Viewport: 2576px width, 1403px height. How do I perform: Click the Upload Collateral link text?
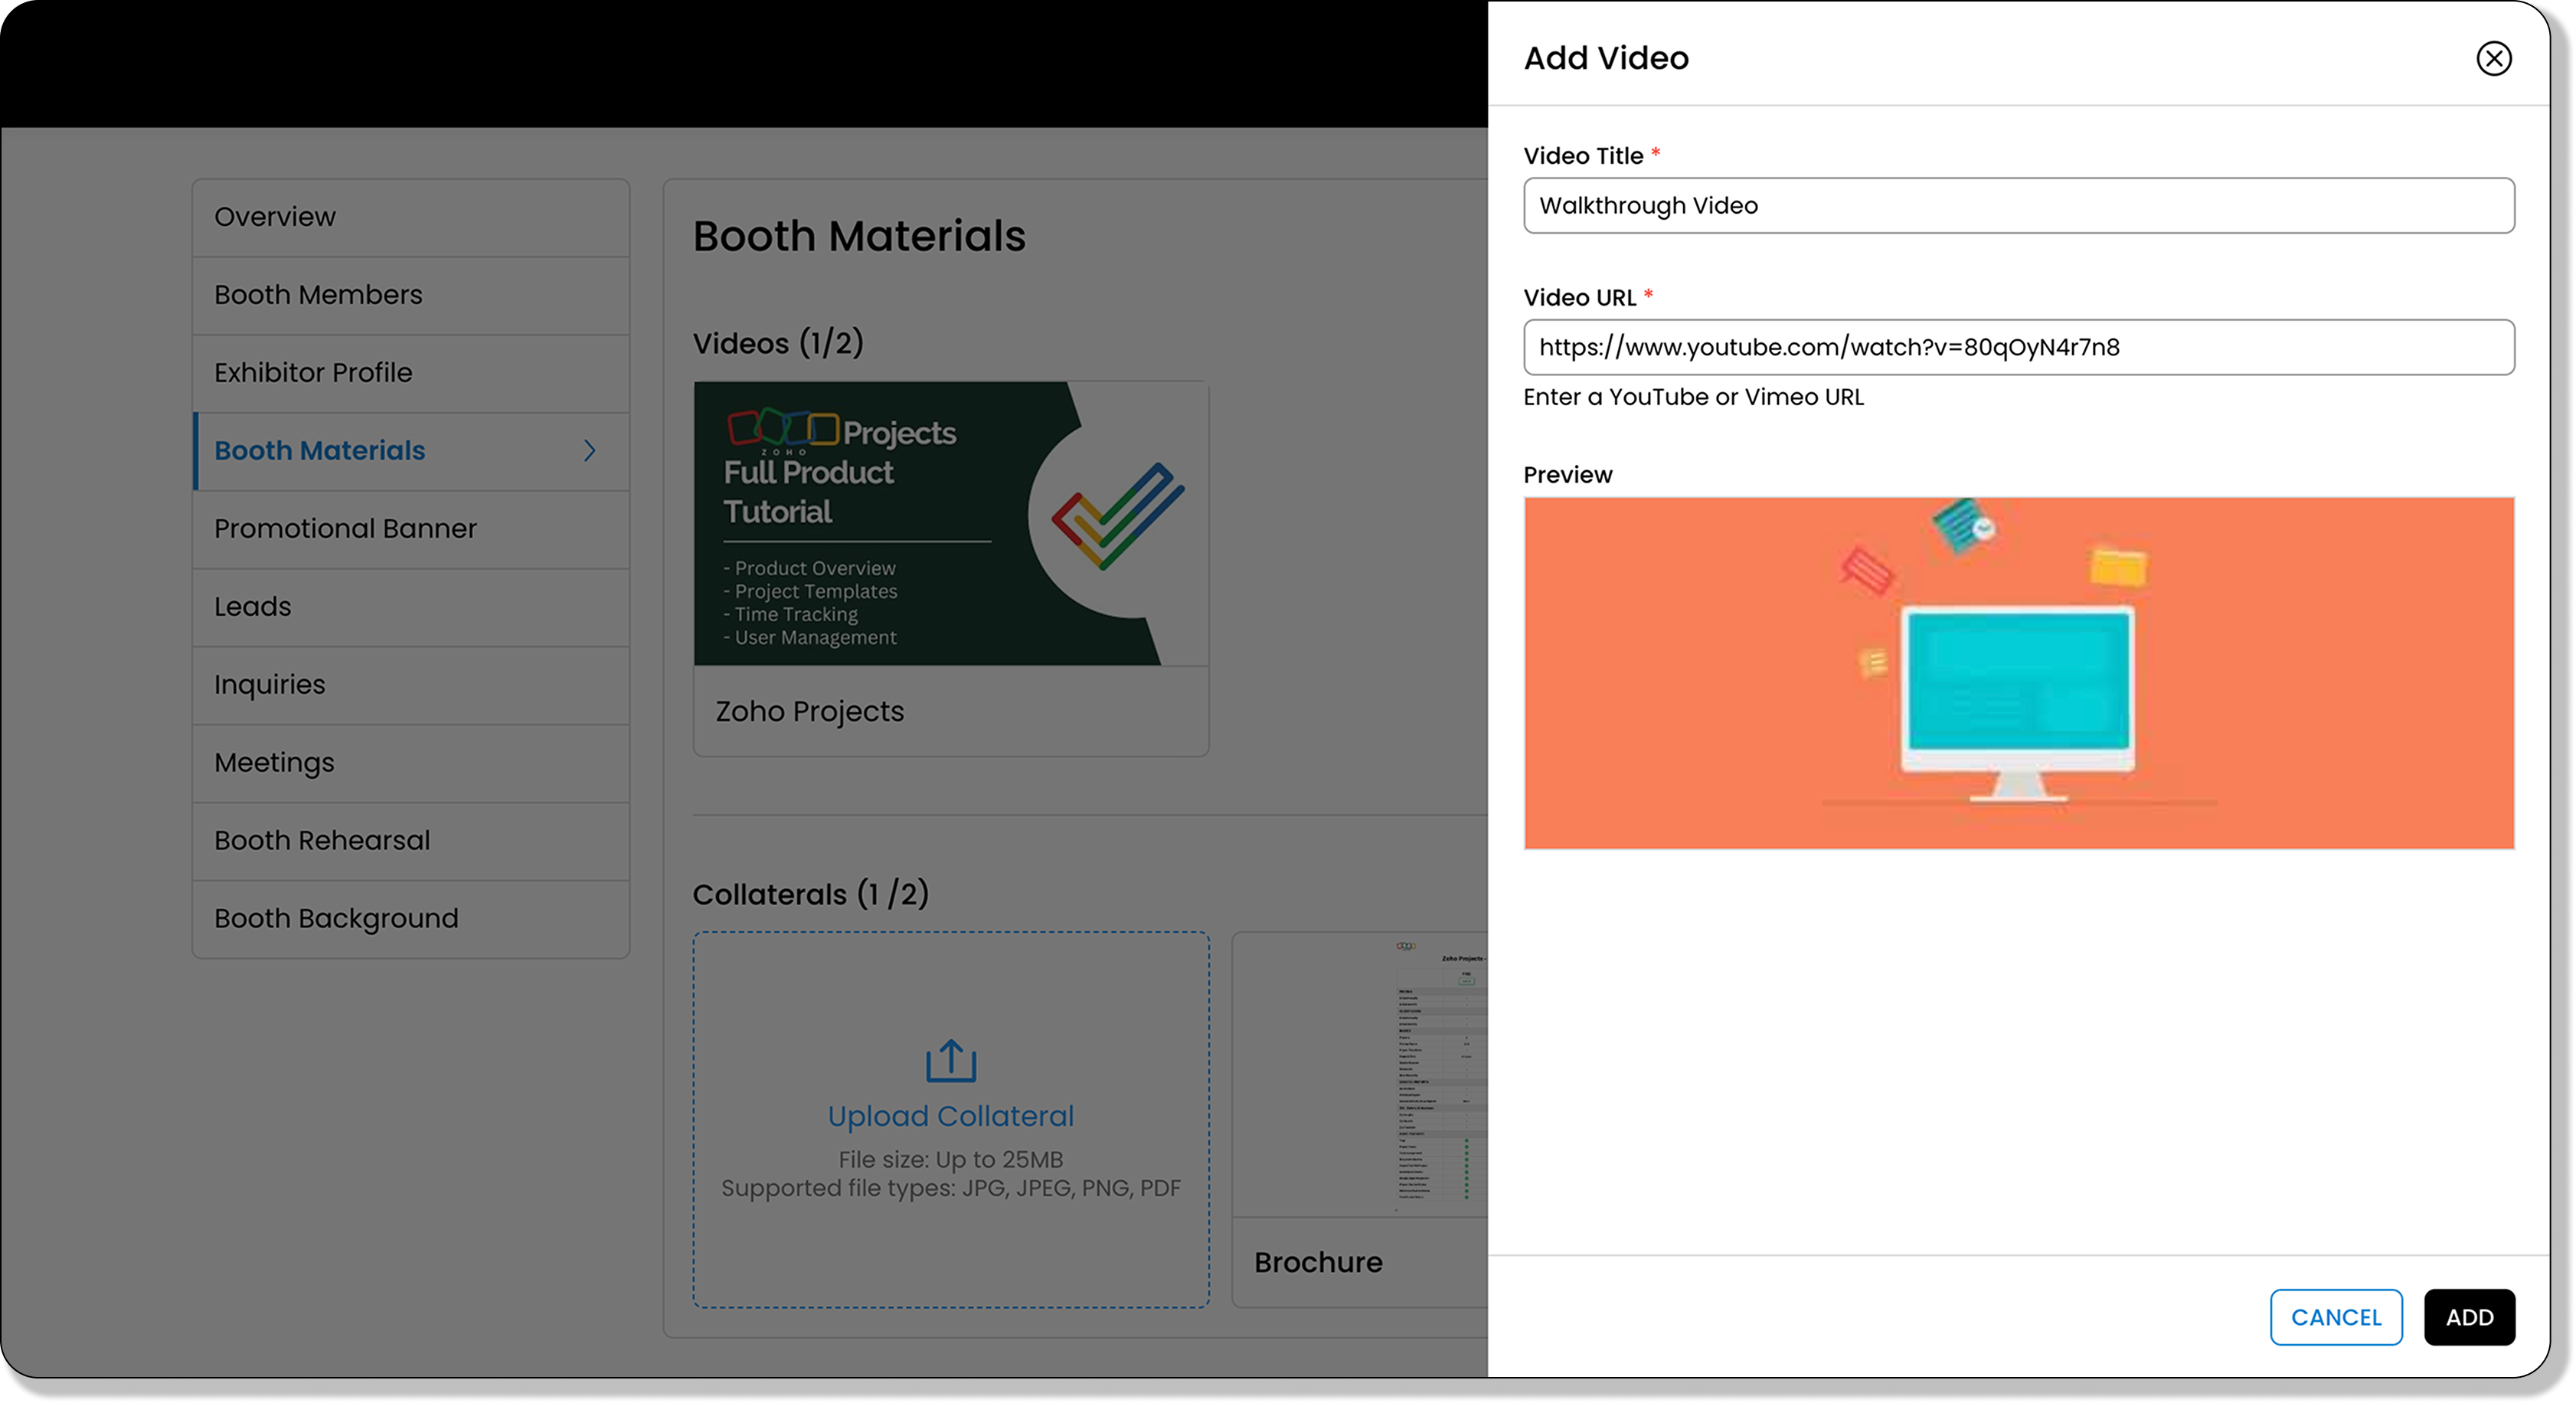click(950, 1116)
